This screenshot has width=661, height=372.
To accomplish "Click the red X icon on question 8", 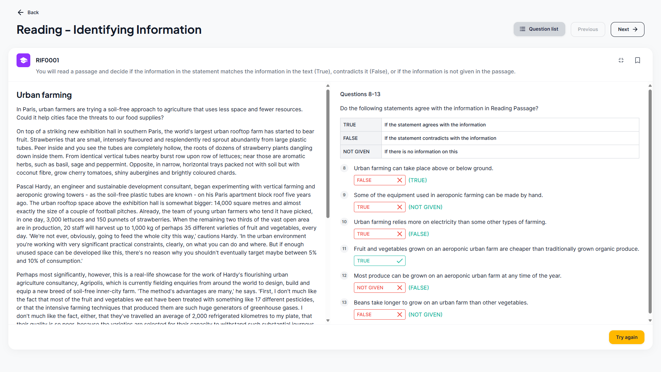I will click(x=399, y=180).
